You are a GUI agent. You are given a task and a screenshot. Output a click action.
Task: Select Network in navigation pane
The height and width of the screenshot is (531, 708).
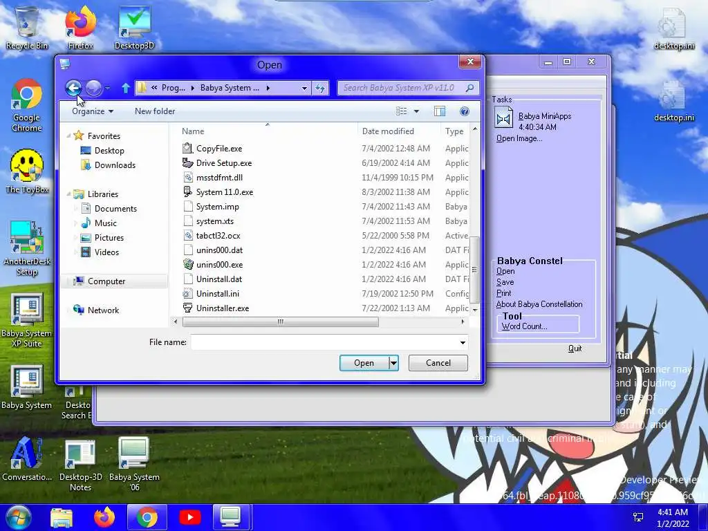click(96, 310)
